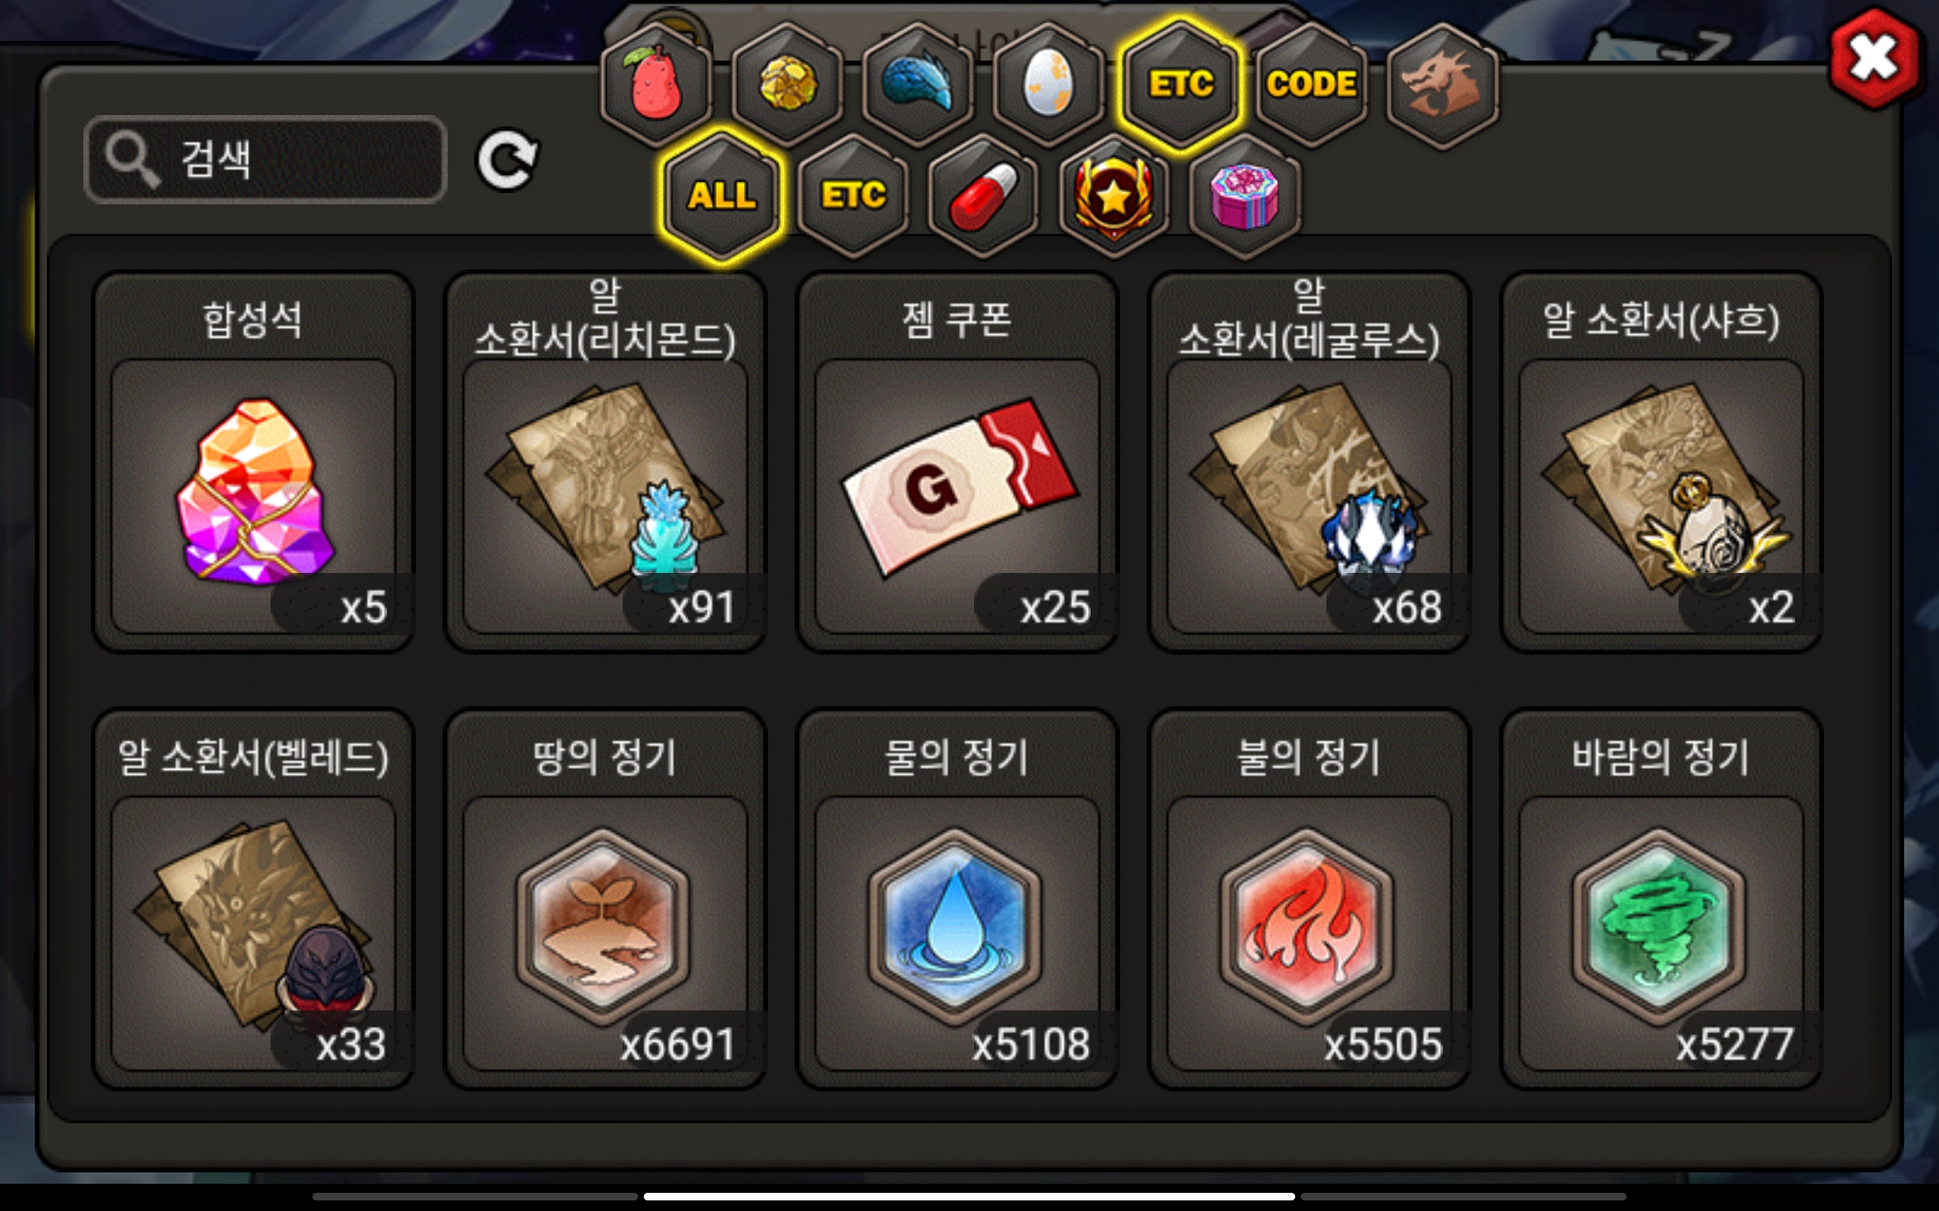This screenshot has width=1939, height=1211.
Task: Pick the 불의 정기 fire essence item
Action: [1310, 898]
